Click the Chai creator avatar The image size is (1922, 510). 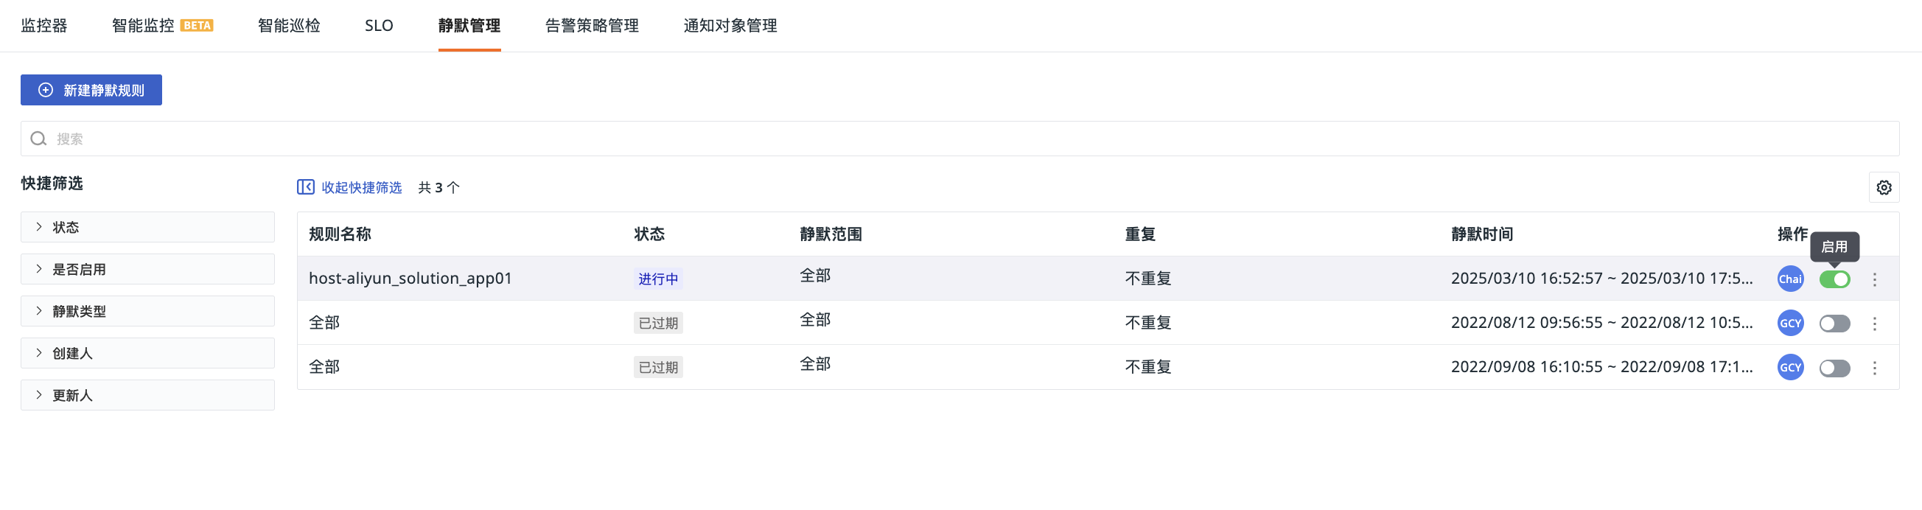point(1790,279)
